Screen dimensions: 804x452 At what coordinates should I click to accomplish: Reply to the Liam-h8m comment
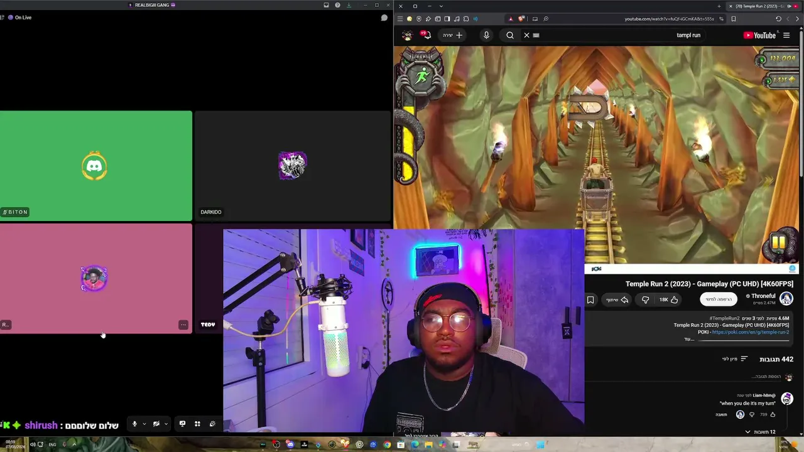point(721,414)
